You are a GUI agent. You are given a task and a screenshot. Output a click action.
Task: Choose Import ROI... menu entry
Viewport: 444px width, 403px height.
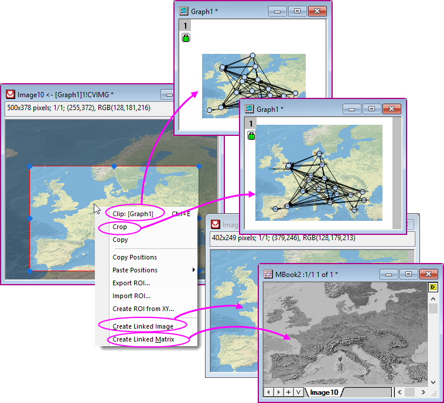[131, 296]
